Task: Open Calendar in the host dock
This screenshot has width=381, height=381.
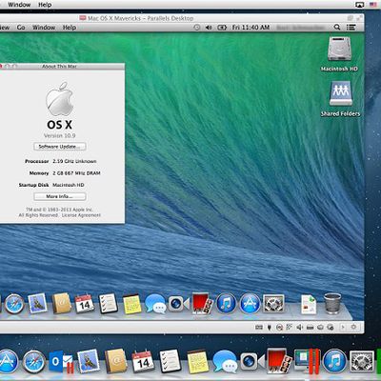Action: pos(143,362)
